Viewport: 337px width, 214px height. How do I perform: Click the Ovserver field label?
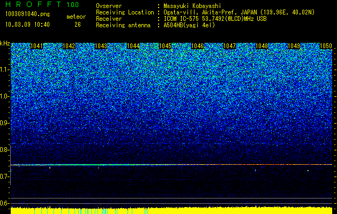coord(109,6)
